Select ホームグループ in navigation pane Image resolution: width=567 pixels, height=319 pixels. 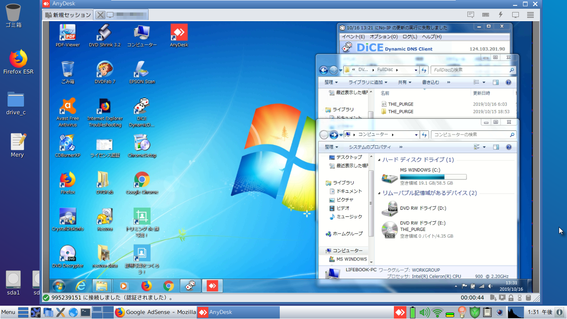click(344, 233)
